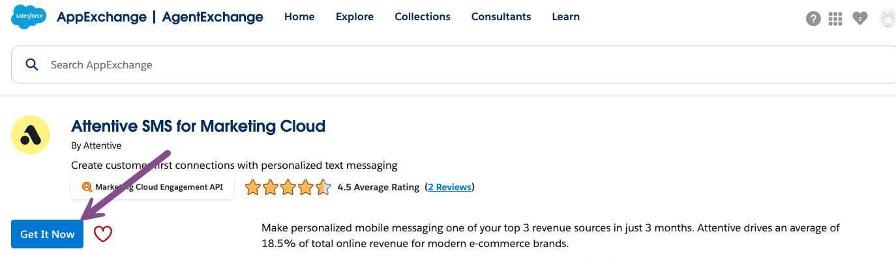Click the Salesforce cloud logo
896x264 pixels.
[29, 17]
